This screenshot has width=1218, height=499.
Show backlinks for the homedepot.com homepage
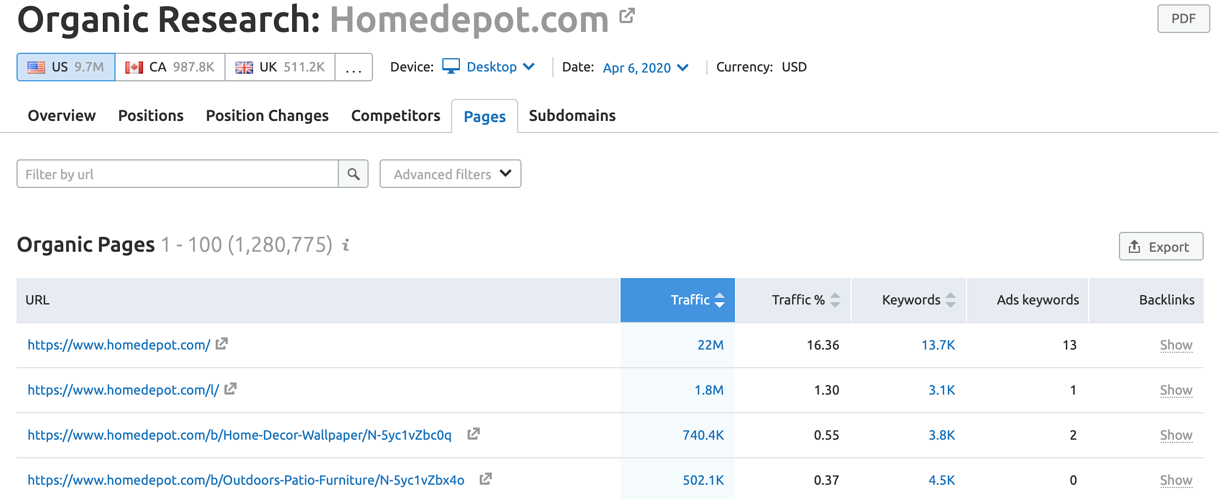(x=1176, y=345)
